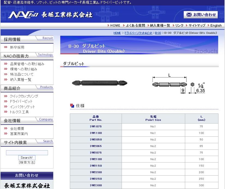
Task: Click the red arrow bullet beside トルクス工具
Action: tap(6, 112)
